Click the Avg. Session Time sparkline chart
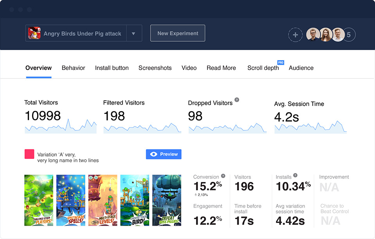Image resolution: width=375 pixels, height=239 pixels. 310,127
